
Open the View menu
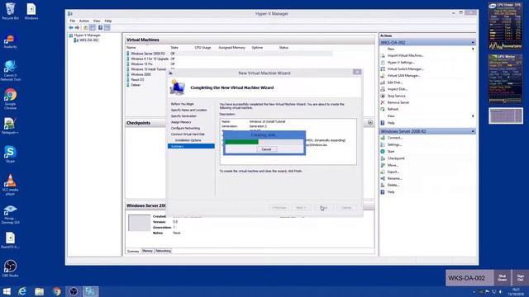(x=97, y=21)
